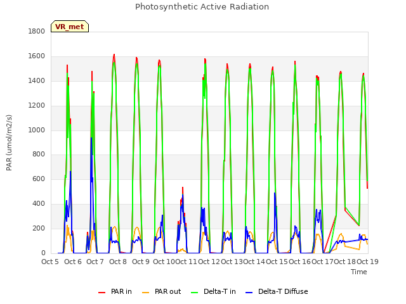Select the Delta-T Diffuse legend label
Image resolution: width=406 pixels, height=304 pixels.
click(283, 291)
